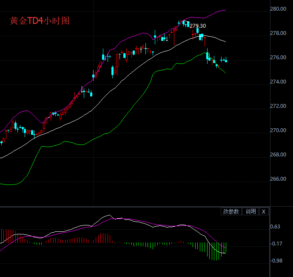This screenshot has width=293, height=277.
Task: Click the -0.98 MACD axis label
Action: pyautogui.click(x=276, y=260)
